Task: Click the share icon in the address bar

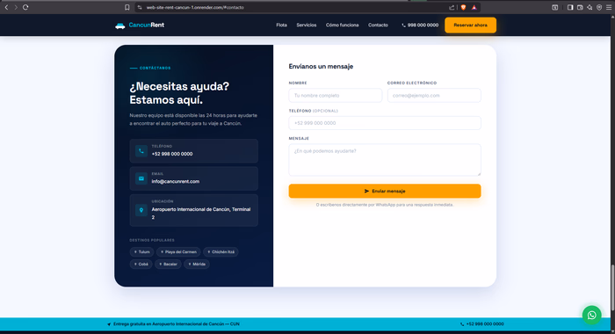Action: point(452,7)
